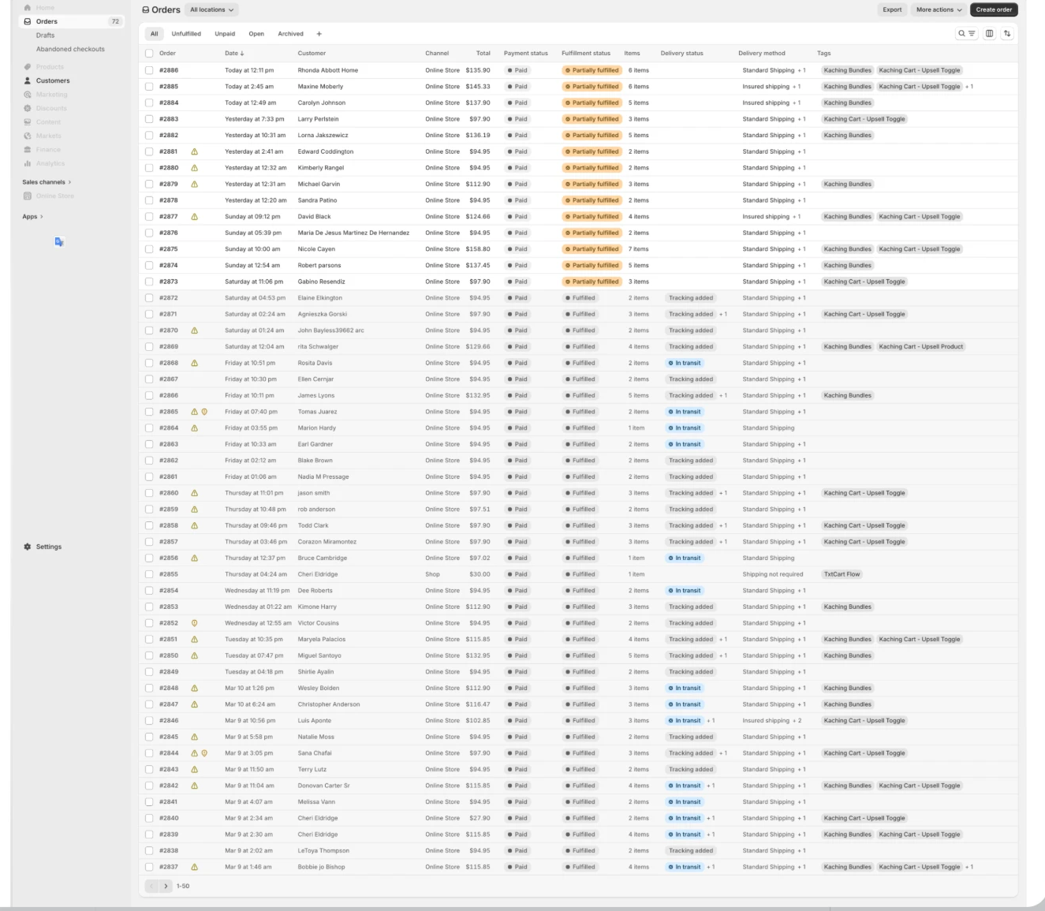Open Drafts in sidebar
Viewport: 1045px width, 911px height.
(x=46, y=35)
